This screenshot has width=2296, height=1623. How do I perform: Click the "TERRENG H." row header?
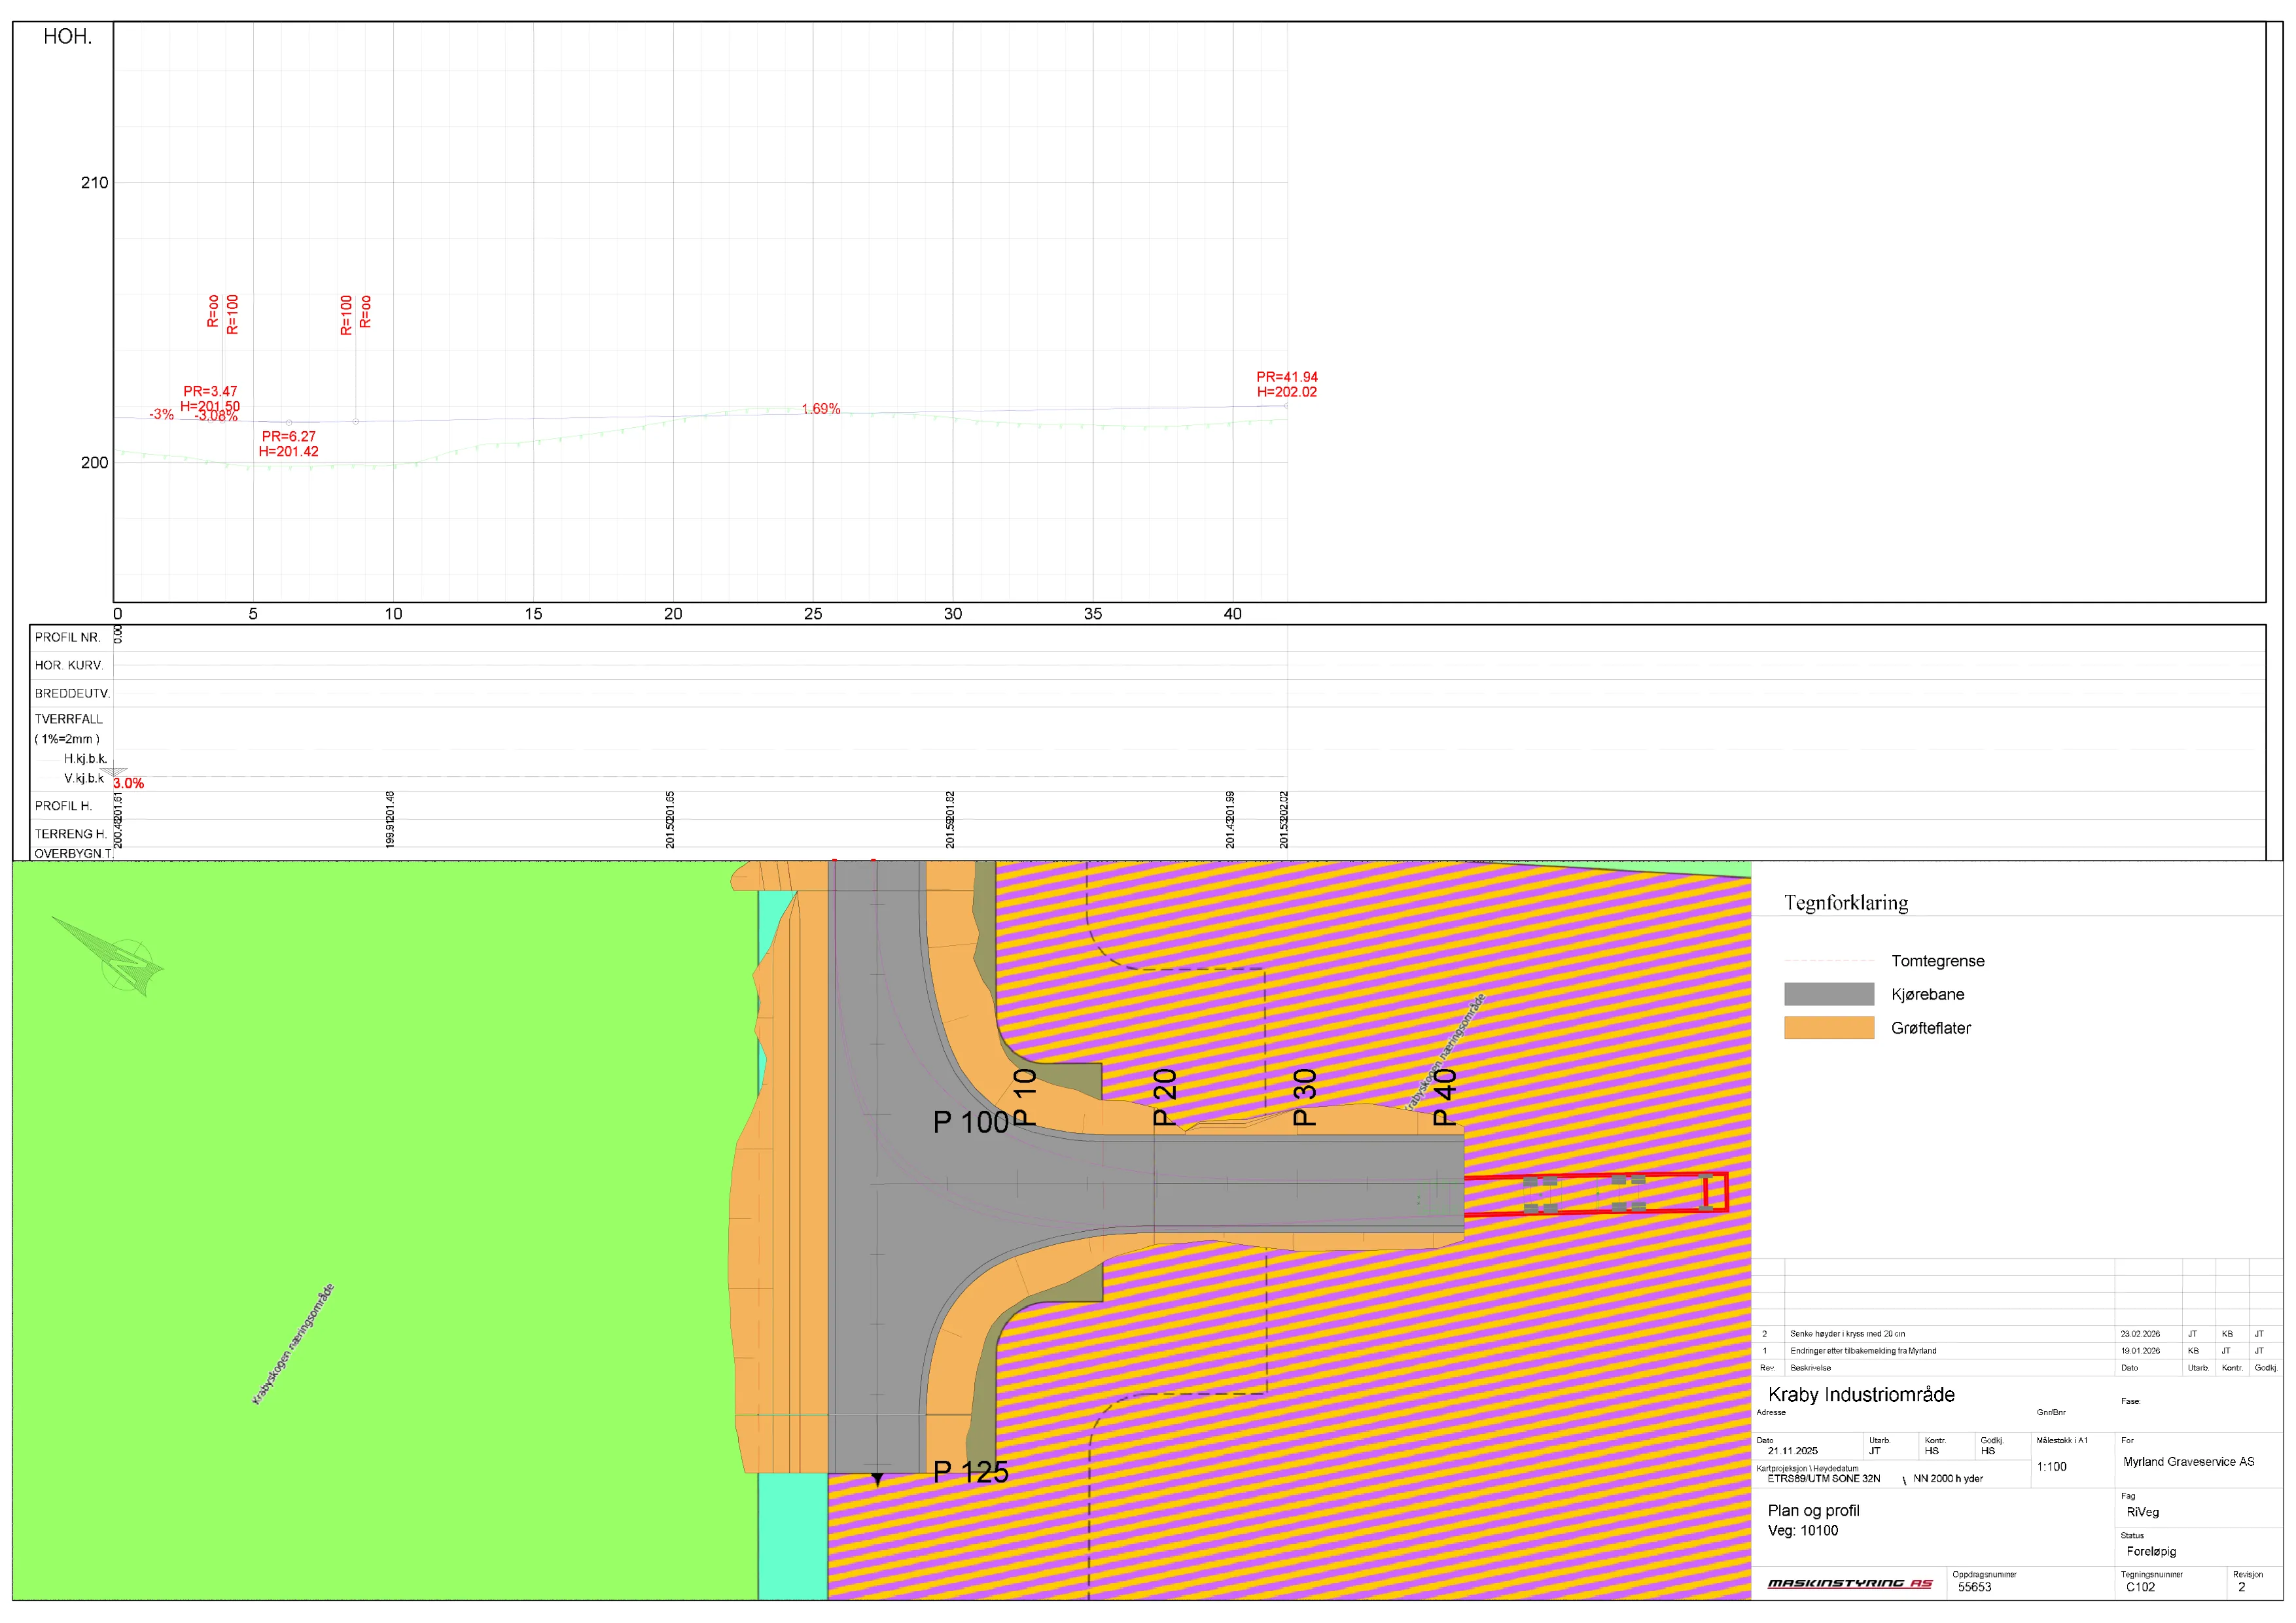click(x=70, y=835)
